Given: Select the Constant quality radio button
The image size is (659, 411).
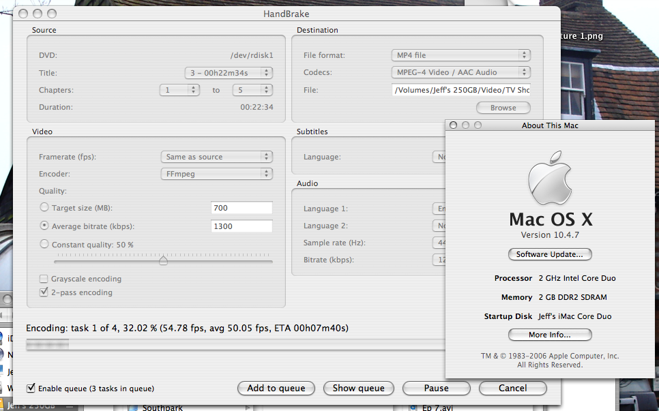Looking at the screenshot, I should coord(44,244).
